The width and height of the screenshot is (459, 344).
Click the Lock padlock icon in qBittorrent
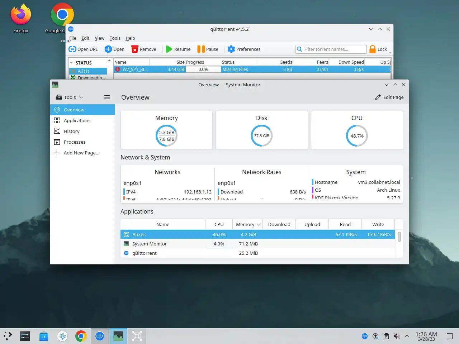coord(373,49)
